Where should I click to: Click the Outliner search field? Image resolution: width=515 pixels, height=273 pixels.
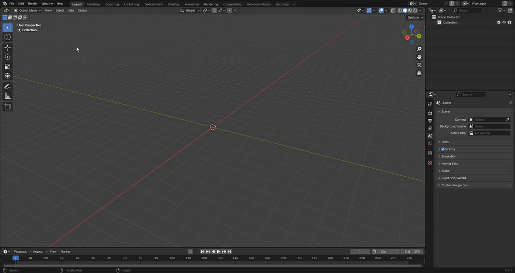point(467,11)
